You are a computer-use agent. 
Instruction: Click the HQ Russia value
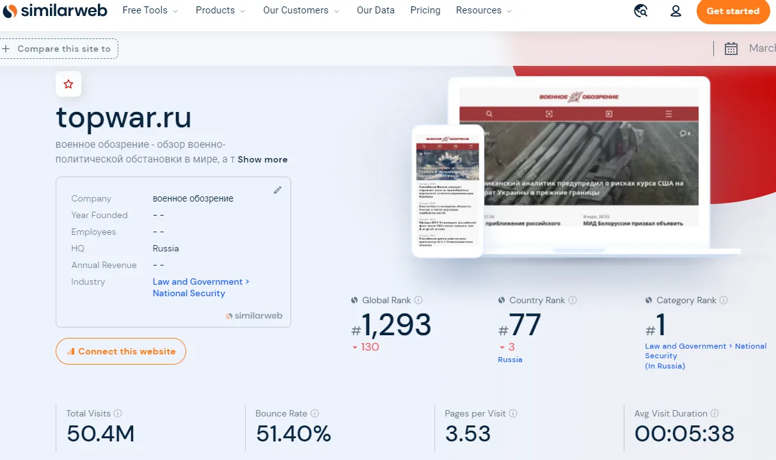click(166, 248)
